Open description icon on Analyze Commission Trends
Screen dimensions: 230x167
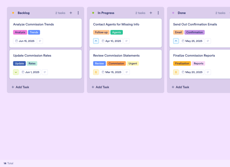click(40, 41)
